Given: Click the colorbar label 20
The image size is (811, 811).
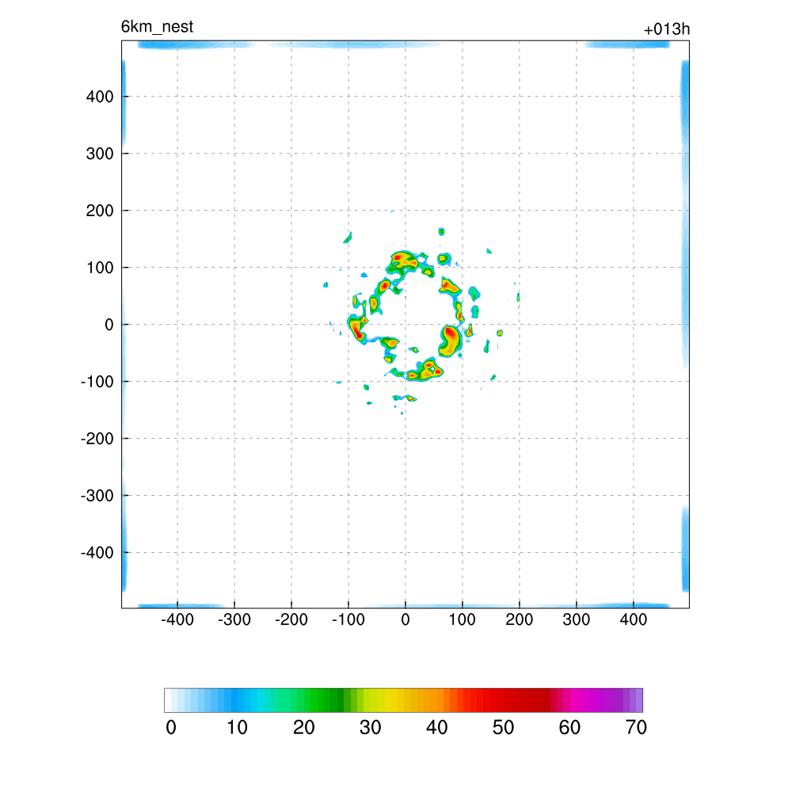Looking at the screenshot, I should click(x=304, y=728).
